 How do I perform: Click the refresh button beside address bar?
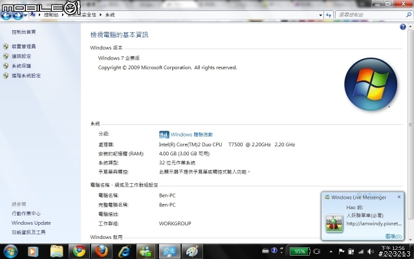[329, 15]
